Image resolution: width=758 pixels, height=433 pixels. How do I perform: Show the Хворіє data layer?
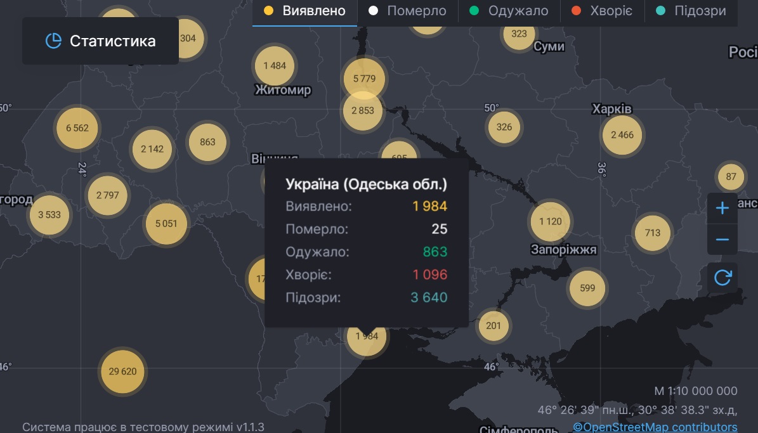600,11
